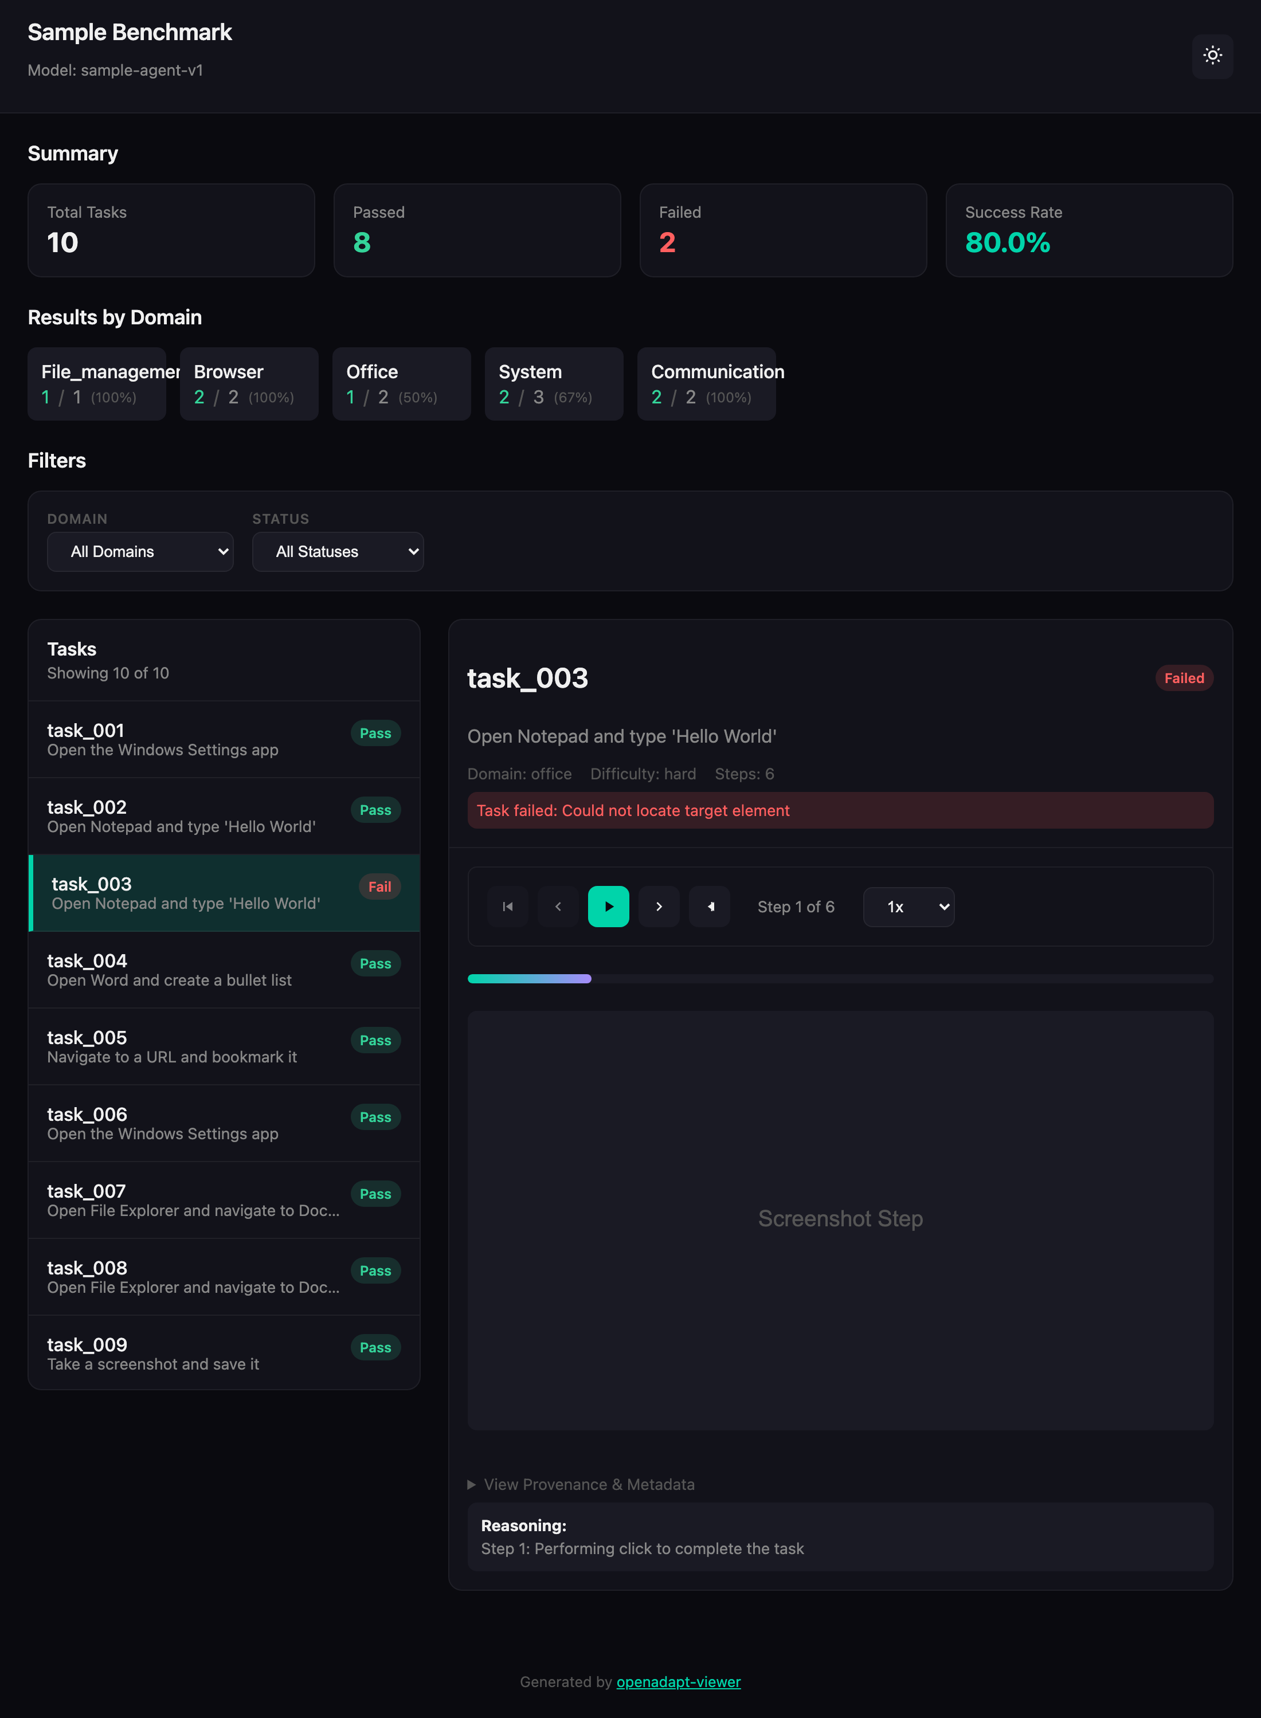Click the green play button
Image resolution: width=1261 pixels, height=1718 pixels.
pos(608,907)
